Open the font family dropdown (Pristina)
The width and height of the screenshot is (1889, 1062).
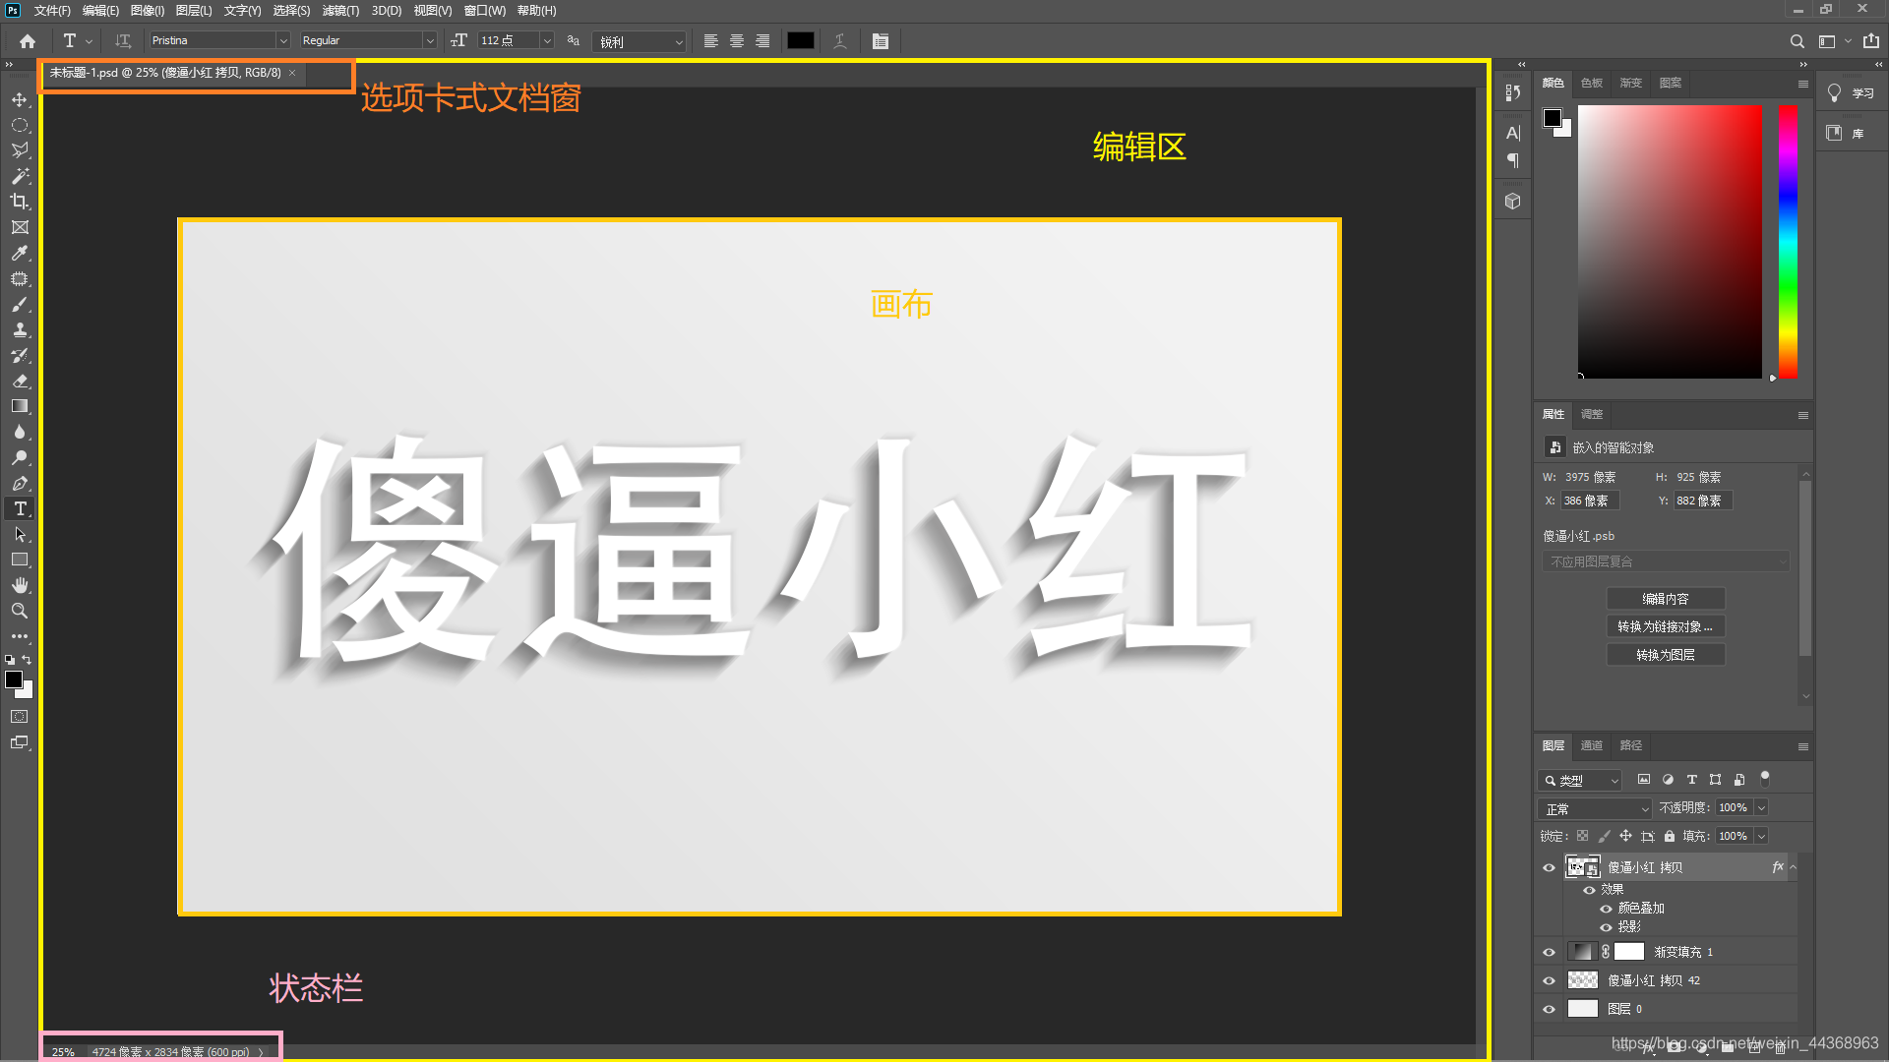coord(283,41)
